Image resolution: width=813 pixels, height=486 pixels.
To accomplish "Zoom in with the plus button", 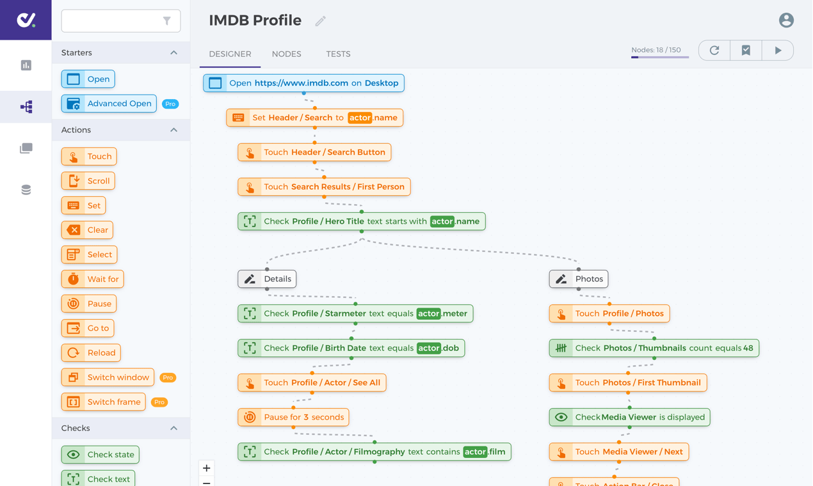I will pyautogui.click(x=207, y=468).
